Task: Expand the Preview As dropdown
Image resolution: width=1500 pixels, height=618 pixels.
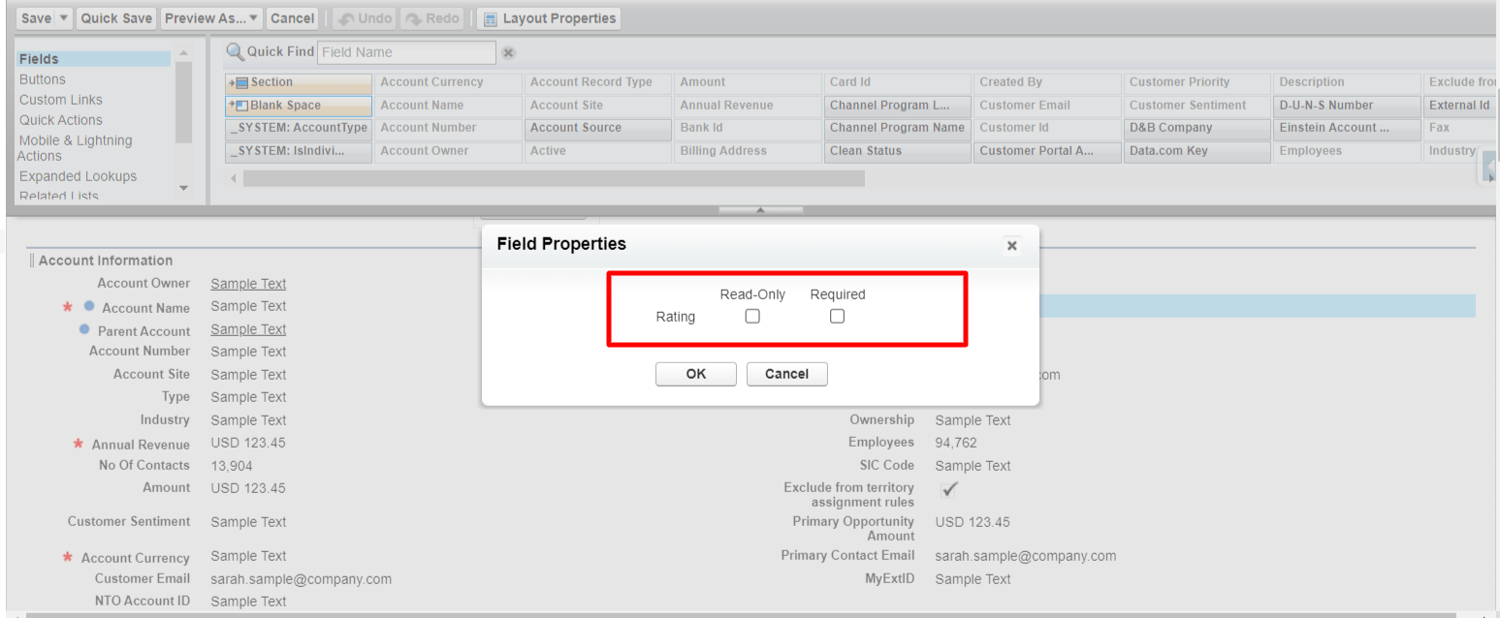Action: click(253, 18)
